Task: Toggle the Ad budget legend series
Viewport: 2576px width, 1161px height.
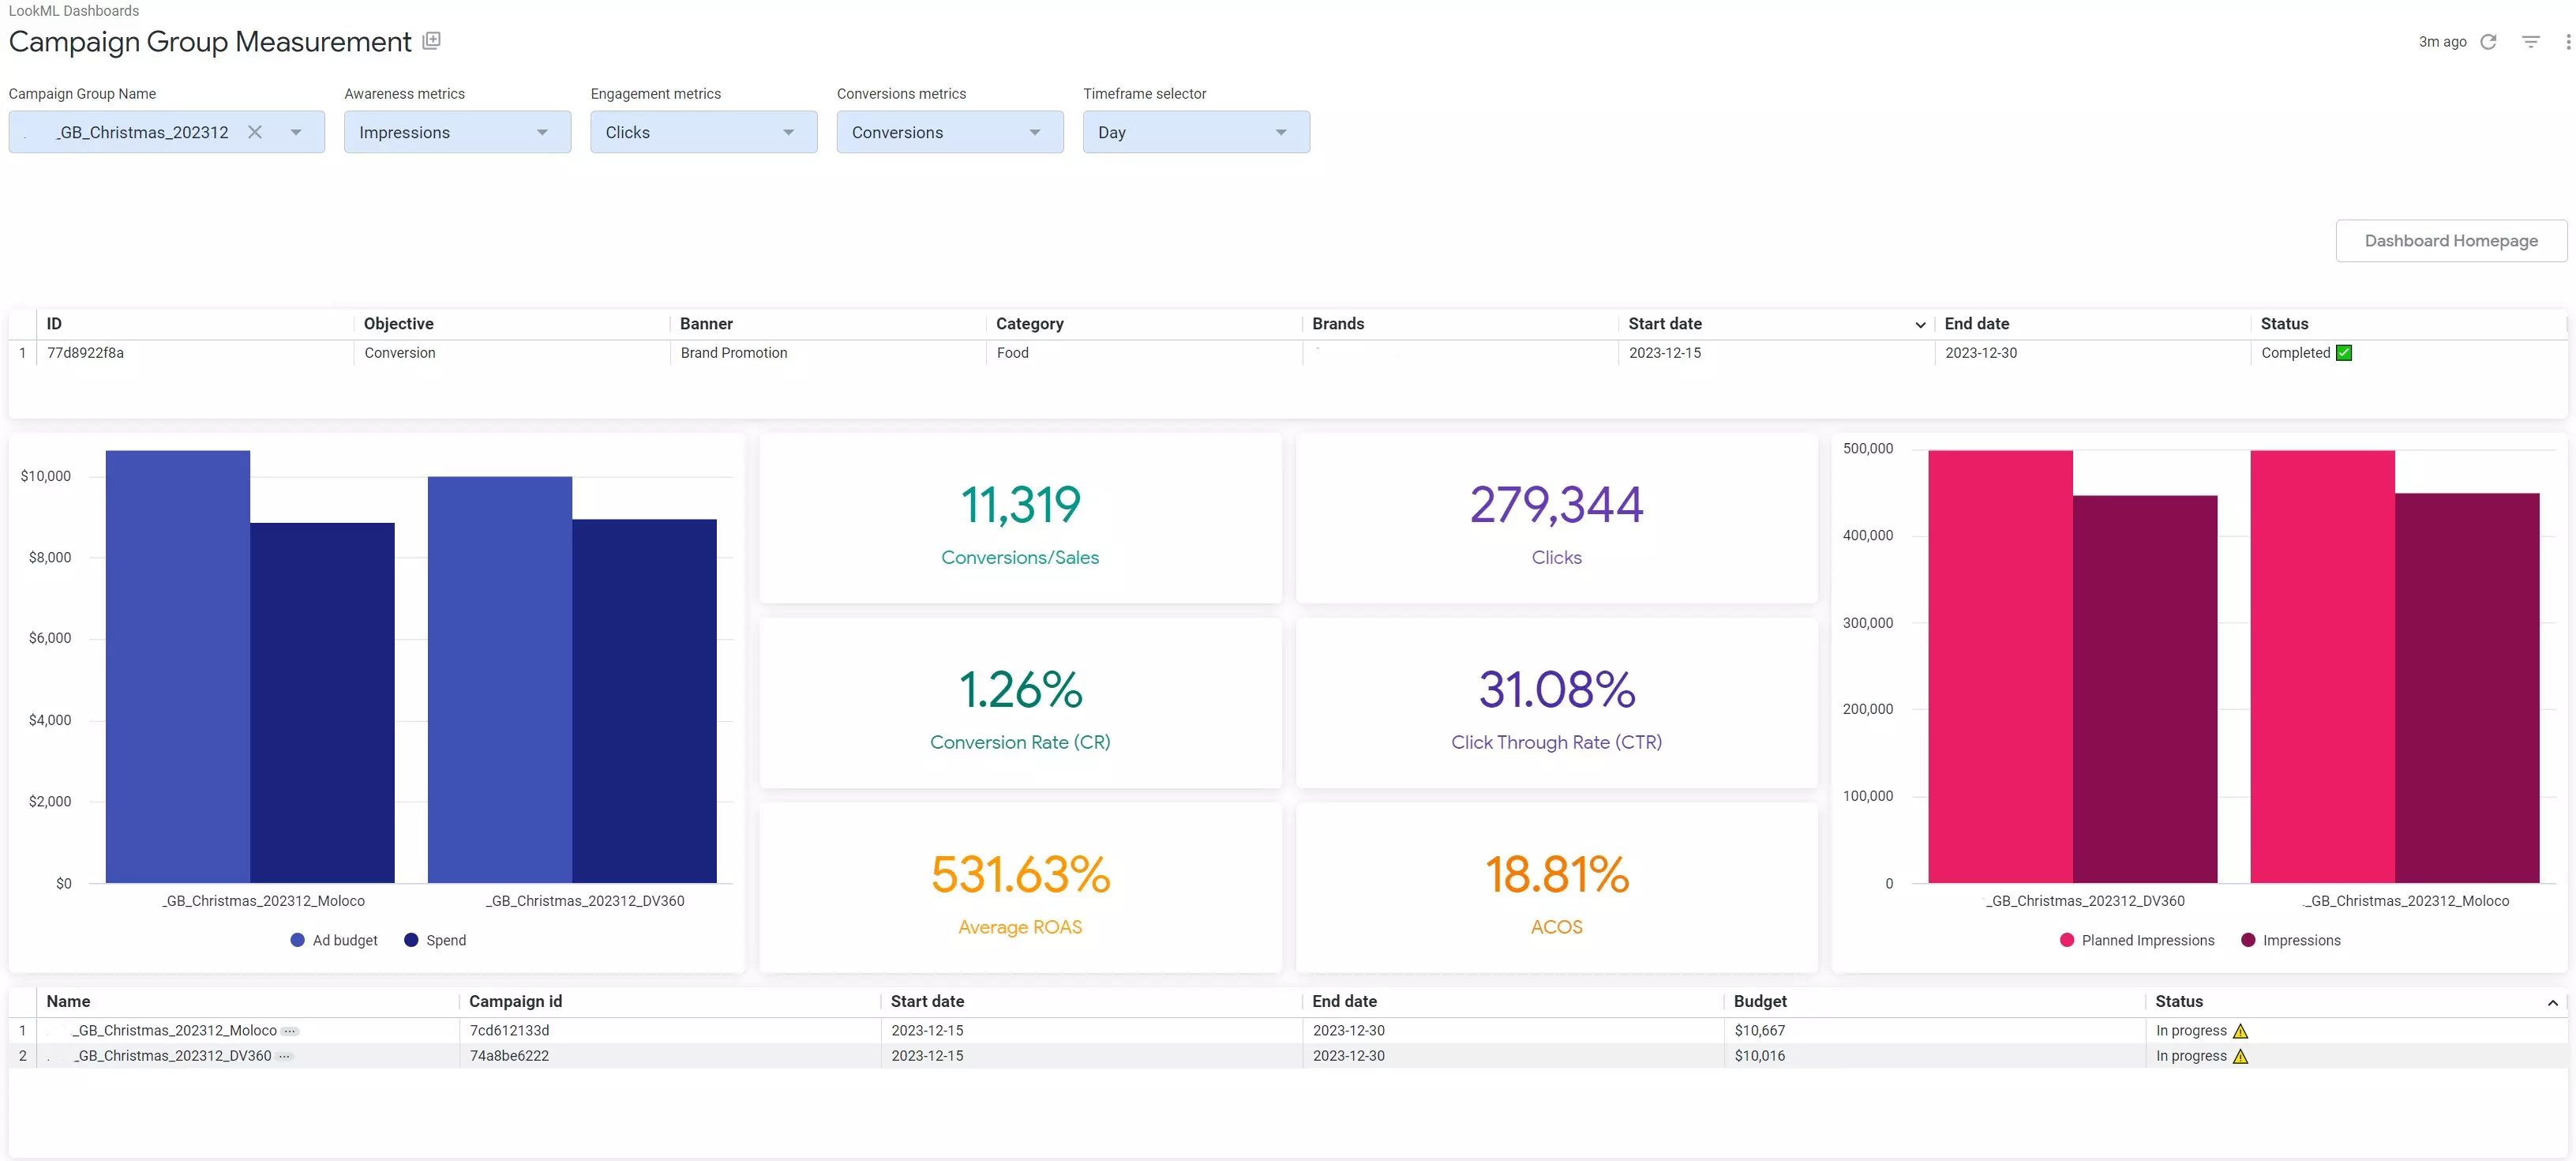Action: pyautogui.click(x=334, y=940)
